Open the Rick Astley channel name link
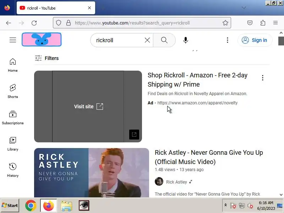The image size is (284, 213). pos(176,182)
